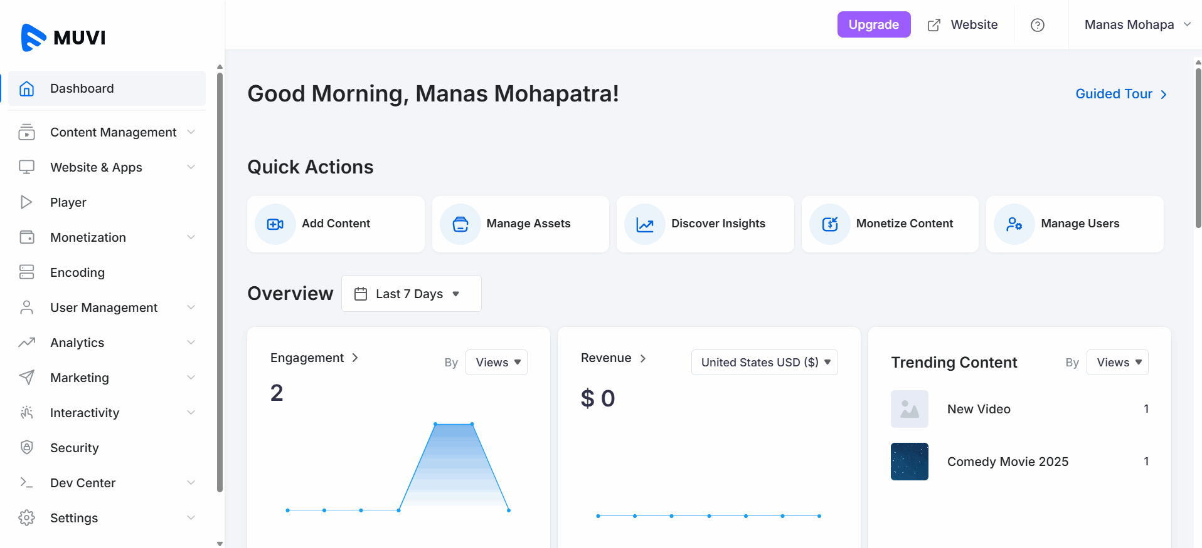Click the Add Content camera icon
This screenshot has width=1202, height=548.
click(x=275, y=224)
